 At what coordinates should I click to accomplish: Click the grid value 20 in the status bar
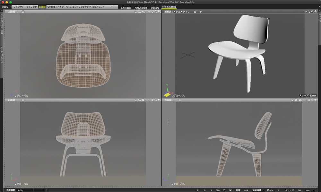[x=299, y=190]
